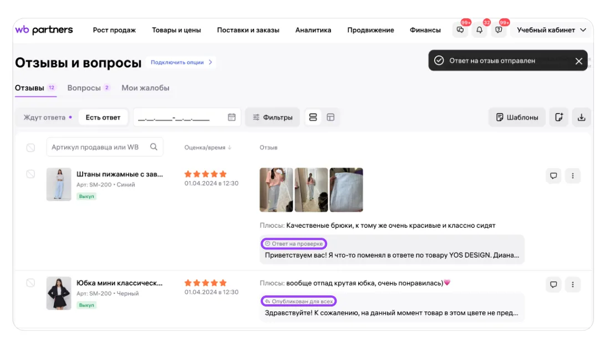Screen dimensions: 606x348
Task: Open the notifications bell icon
Action: point(480,30)
